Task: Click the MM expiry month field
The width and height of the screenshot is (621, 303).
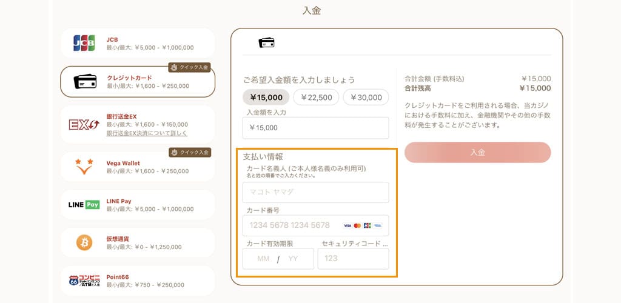Action: click(263, 259)
